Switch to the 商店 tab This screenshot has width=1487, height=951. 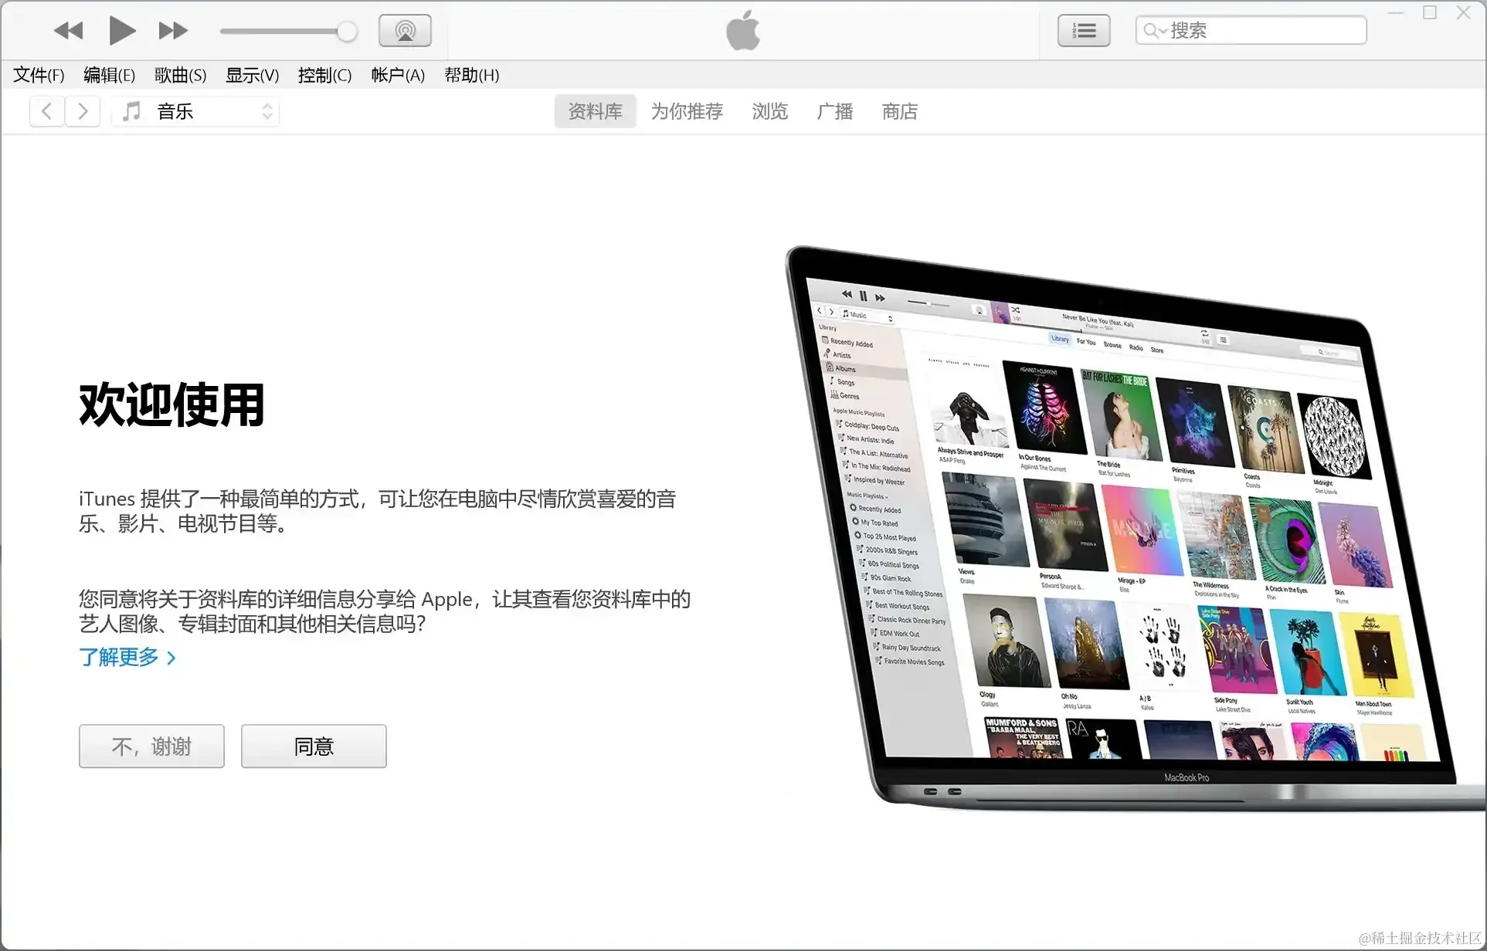[899, 111]
